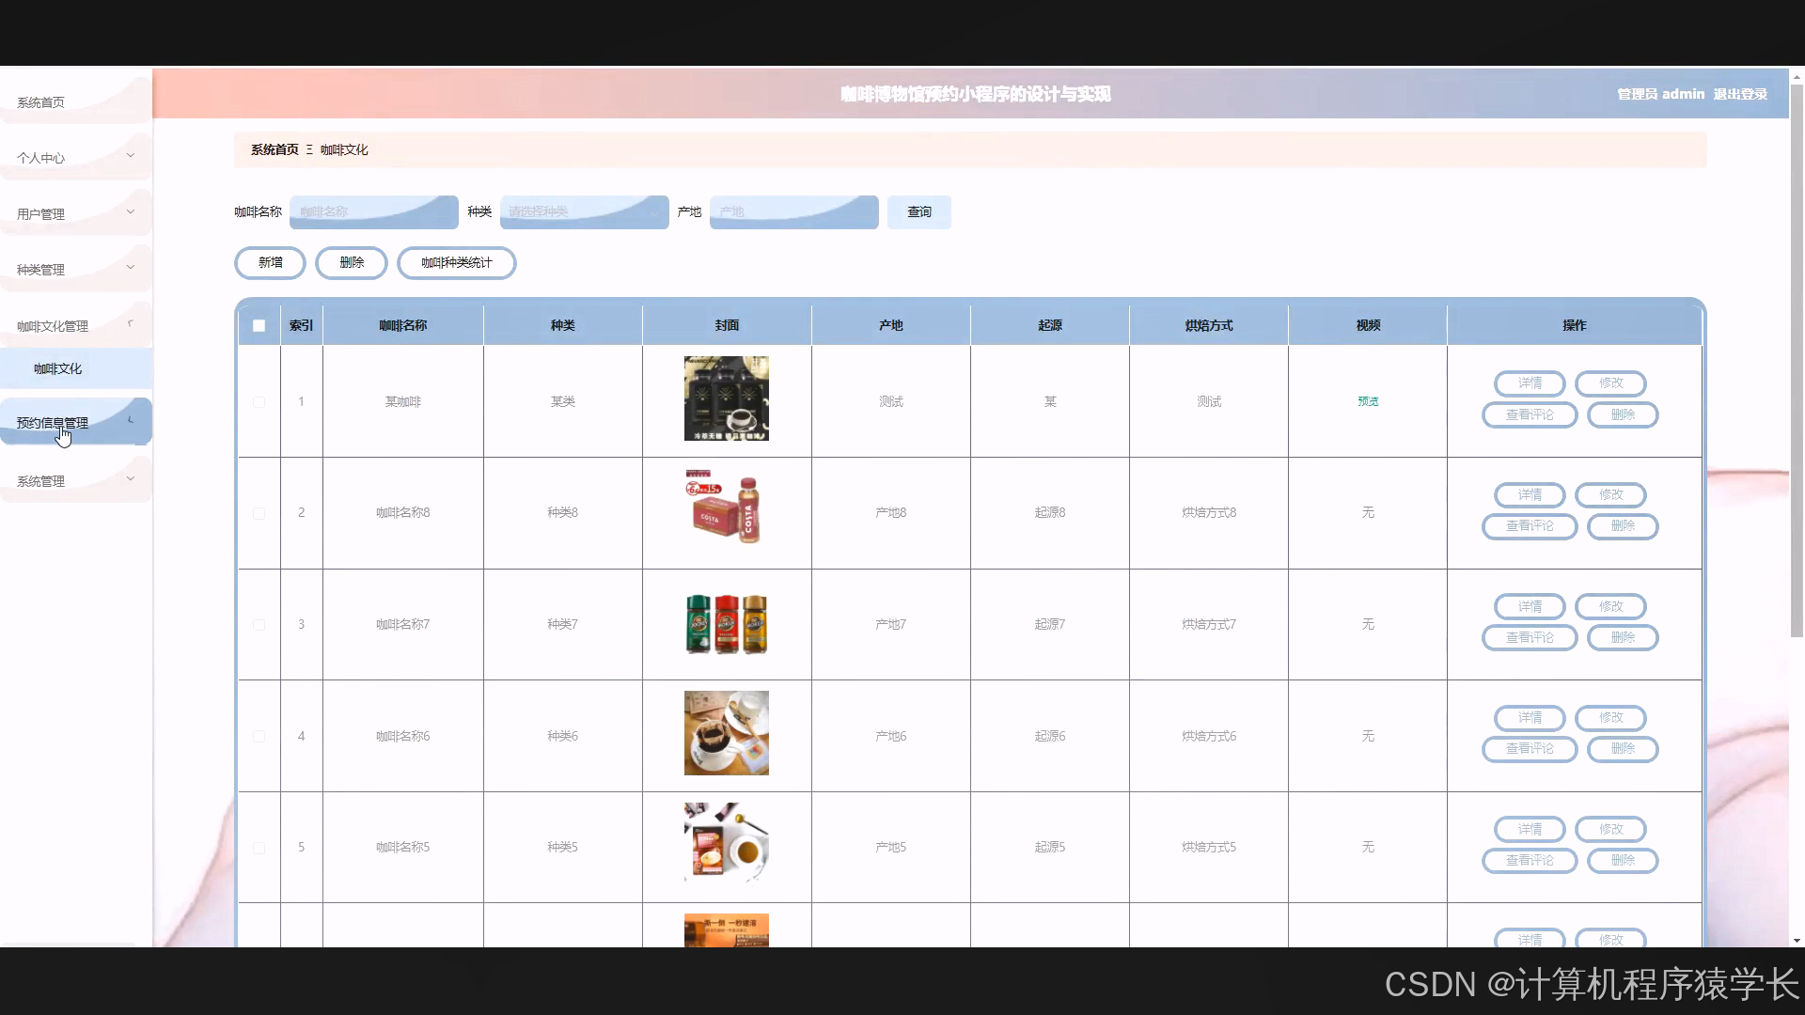Open 详情 for 咖啡名称7 row
Image resolution: width=1805 pixels, height=1015 pixels.
tap(1530, 606)
